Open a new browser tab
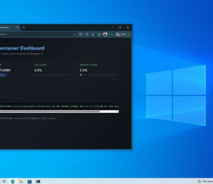 click(x=24, y=27)
